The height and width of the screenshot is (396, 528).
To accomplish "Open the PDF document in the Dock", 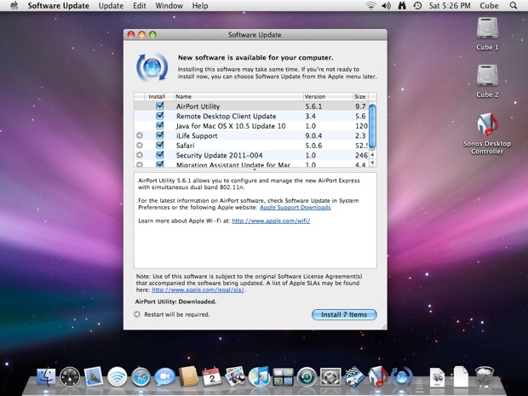I will click(438, 377).
